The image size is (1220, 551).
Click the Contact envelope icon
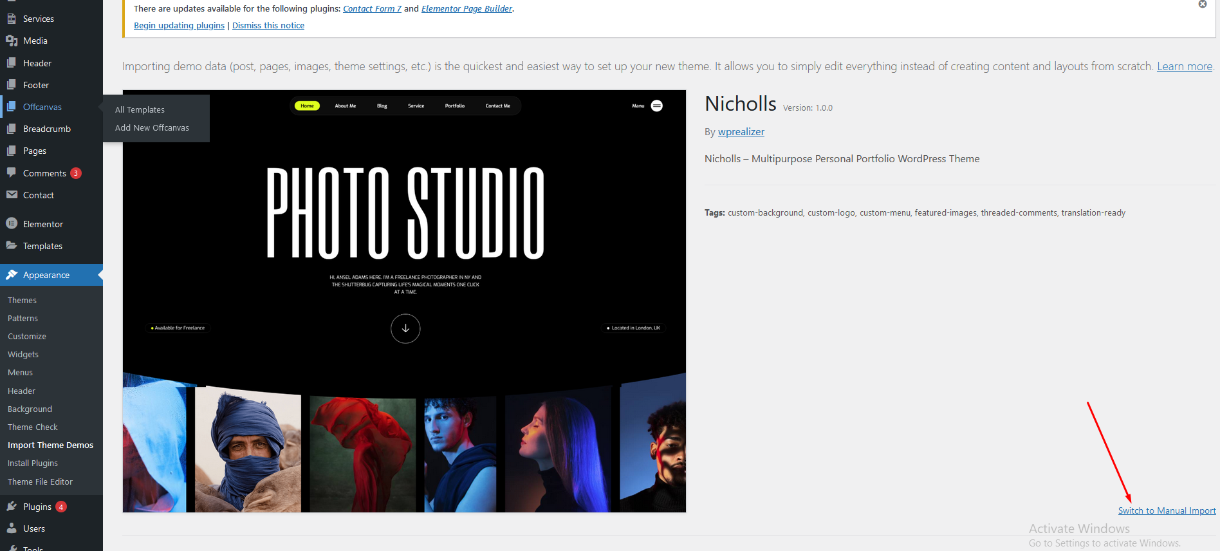12,195
